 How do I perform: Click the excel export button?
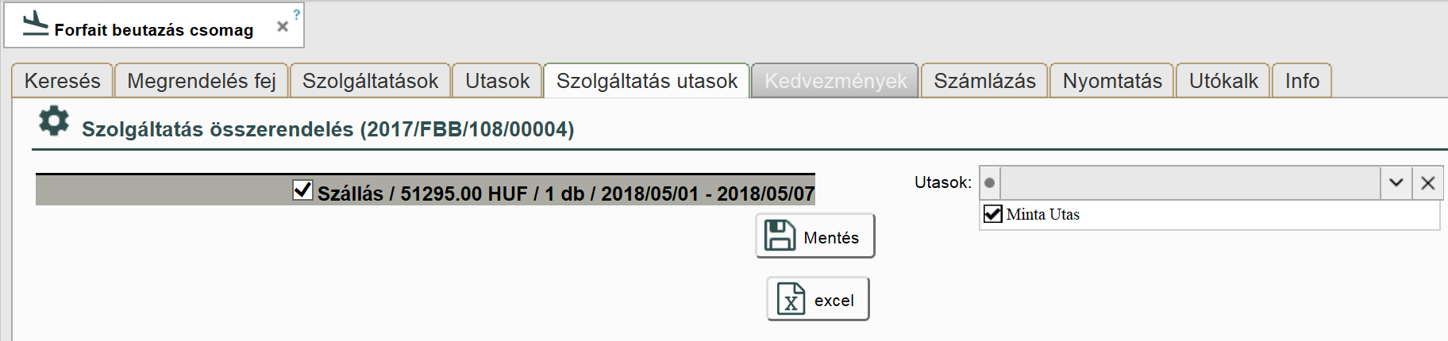pyautogui.click(x=818, y=299)
